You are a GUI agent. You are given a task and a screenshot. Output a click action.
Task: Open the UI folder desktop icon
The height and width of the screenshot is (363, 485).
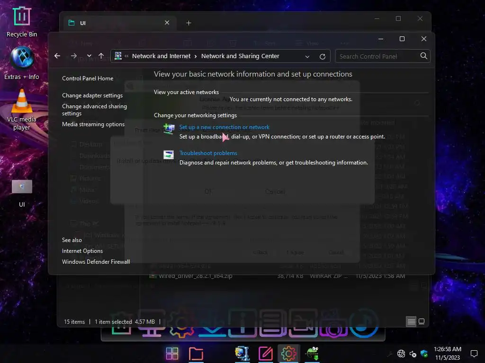tap(22, 193)
